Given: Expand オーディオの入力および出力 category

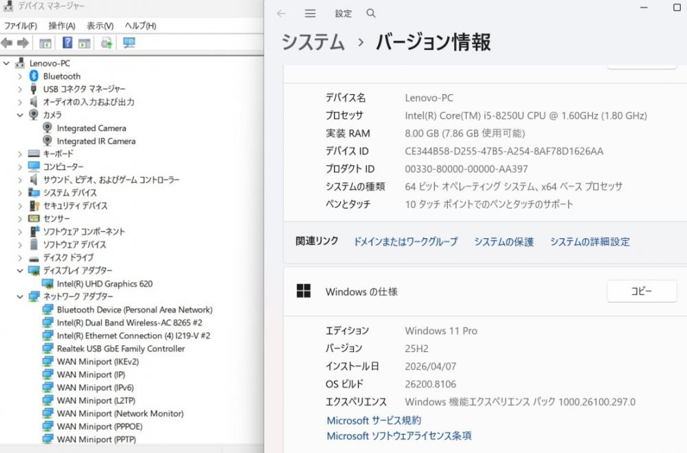Looking at the screenshot, I should 20,102.
